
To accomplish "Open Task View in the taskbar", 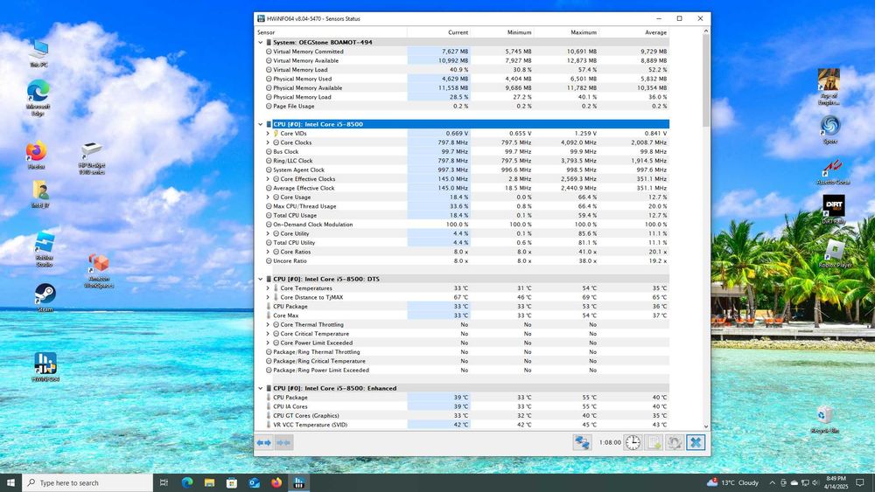I will point(164,482).
